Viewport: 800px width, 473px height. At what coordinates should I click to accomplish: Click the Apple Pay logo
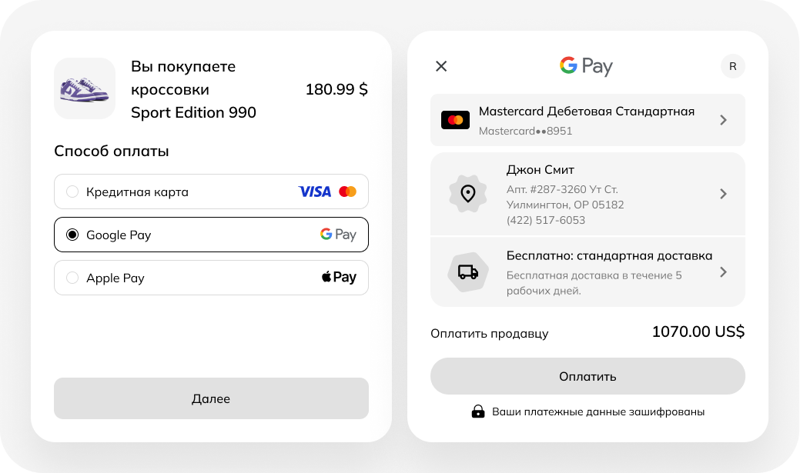pos(339,278)
